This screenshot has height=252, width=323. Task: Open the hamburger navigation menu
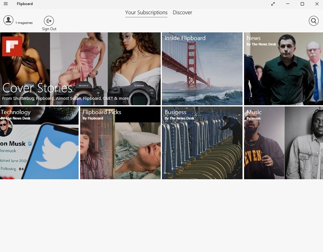point(6,4)
